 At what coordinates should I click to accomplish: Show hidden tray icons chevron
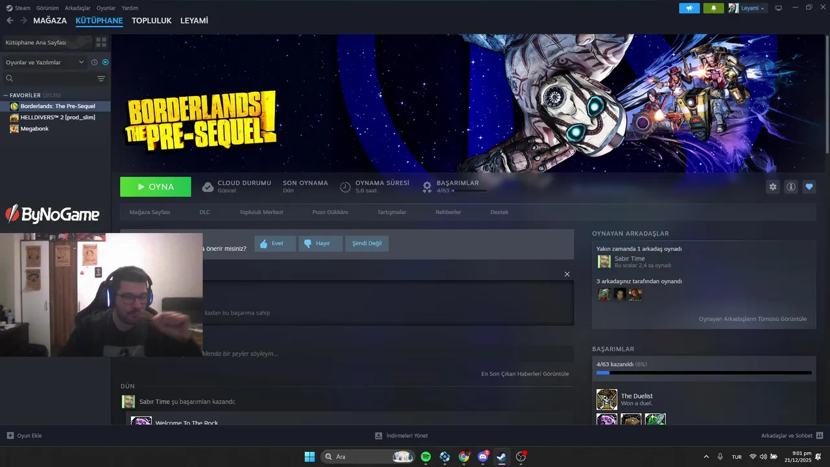tap(706, 457)
